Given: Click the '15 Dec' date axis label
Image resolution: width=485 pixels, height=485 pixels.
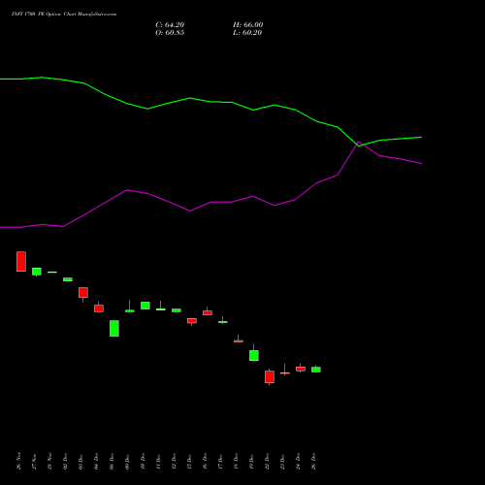Looking at the screenshot, I should [189, 461].
